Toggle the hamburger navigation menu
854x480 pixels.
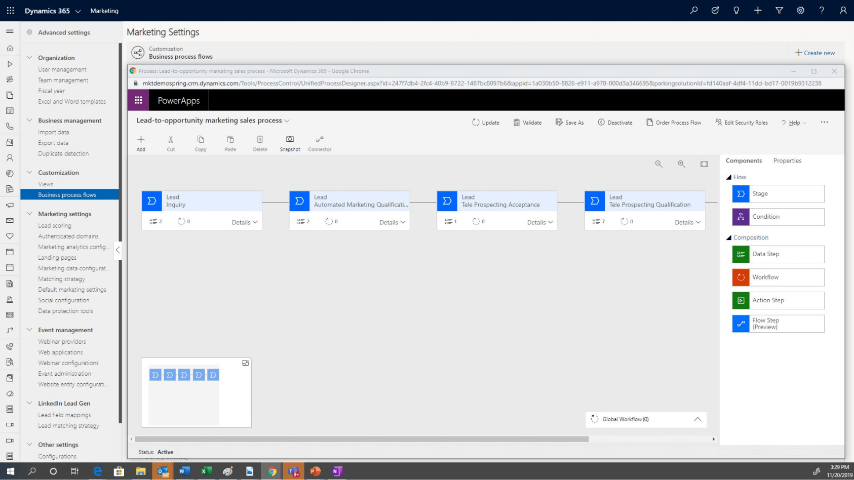pos(10,31)
